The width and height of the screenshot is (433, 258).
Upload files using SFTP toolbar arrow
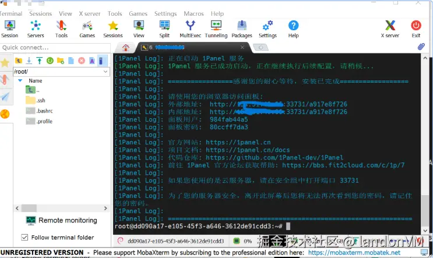tap(40, 61)
